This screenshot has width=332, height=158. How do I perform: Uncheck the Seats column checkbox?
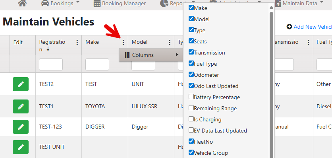(x=191, y=41)
